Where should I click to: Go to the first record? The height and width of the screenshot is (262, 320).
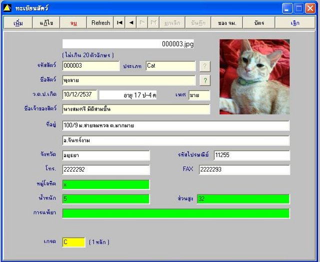coord(119,22)
